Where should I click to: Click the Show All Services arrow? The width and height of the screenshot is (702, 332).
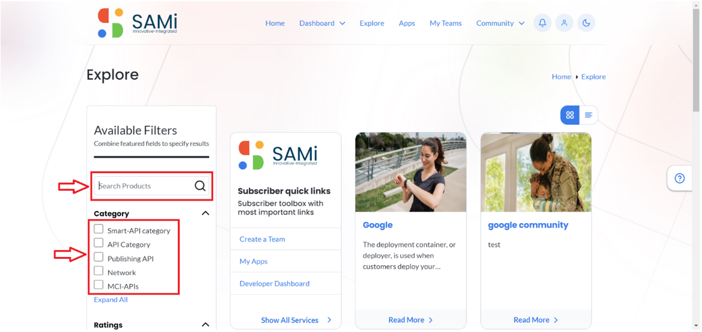pyautogui.click(x=329, y=320)
